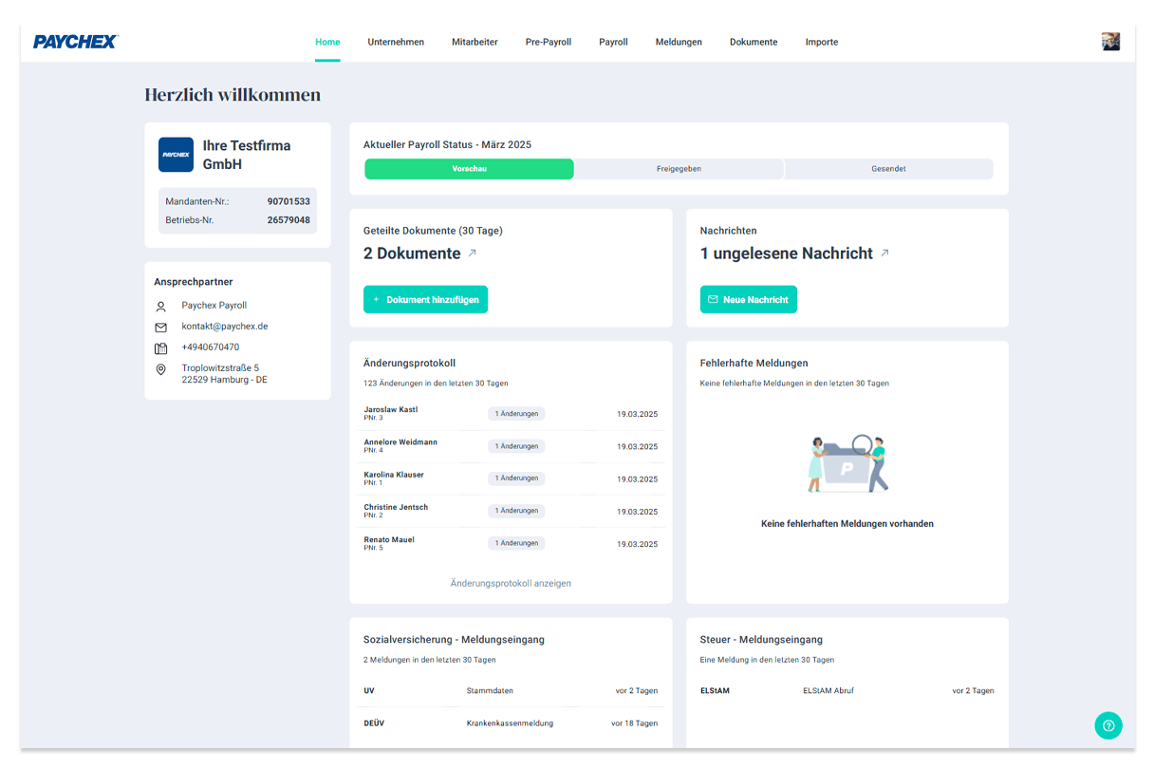Click the email envelope contact icon
The height and width of the screenshot is (769, 1154).
(160, 327)
